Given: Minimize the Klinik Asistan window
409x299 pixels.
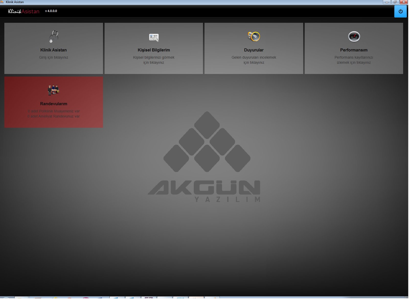Looking at the screenshot, I should point(387,2).
